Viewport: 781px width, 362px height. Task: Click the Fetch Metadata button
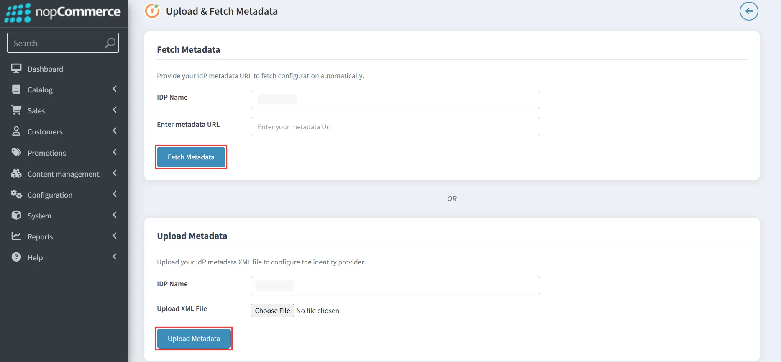(x=191, y=157)
